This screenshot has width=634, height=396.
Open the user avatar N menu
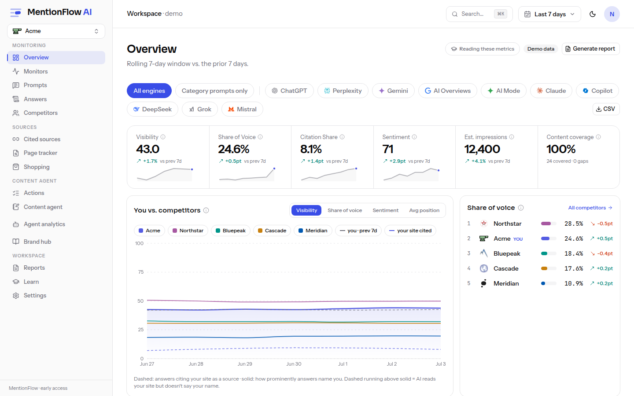tap(612, 14)
